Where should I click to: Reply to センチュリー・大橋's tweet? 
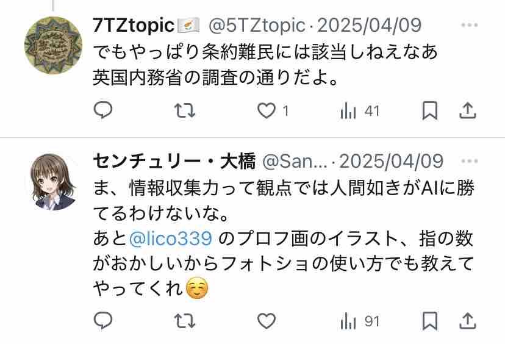[x=103, y=320]
